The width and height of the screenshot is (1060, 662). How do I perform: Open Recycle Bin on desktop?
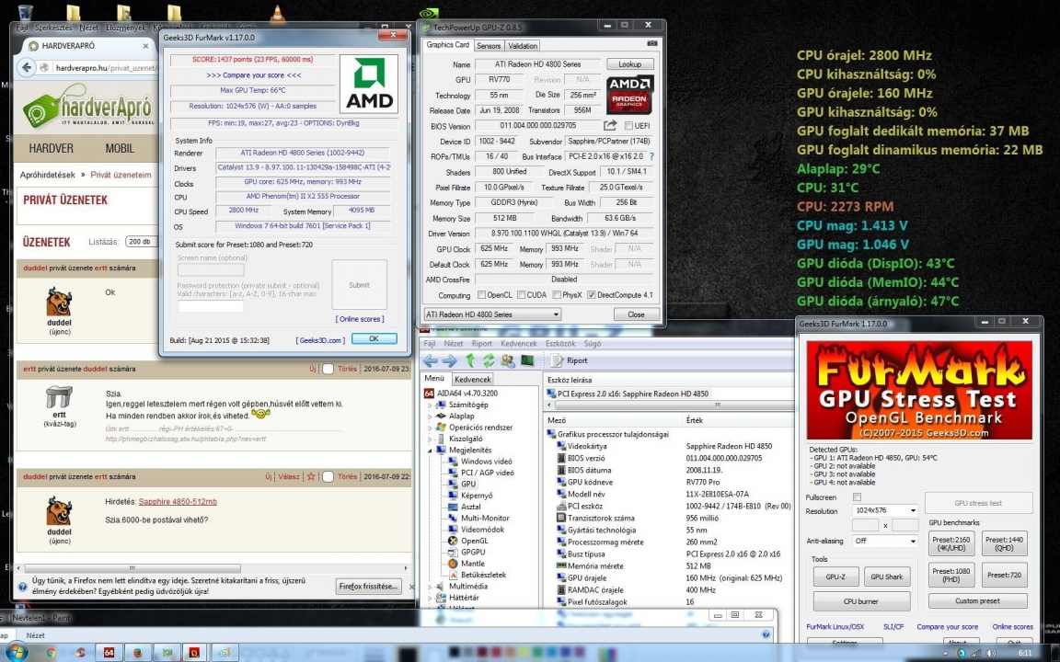(25, 12)
